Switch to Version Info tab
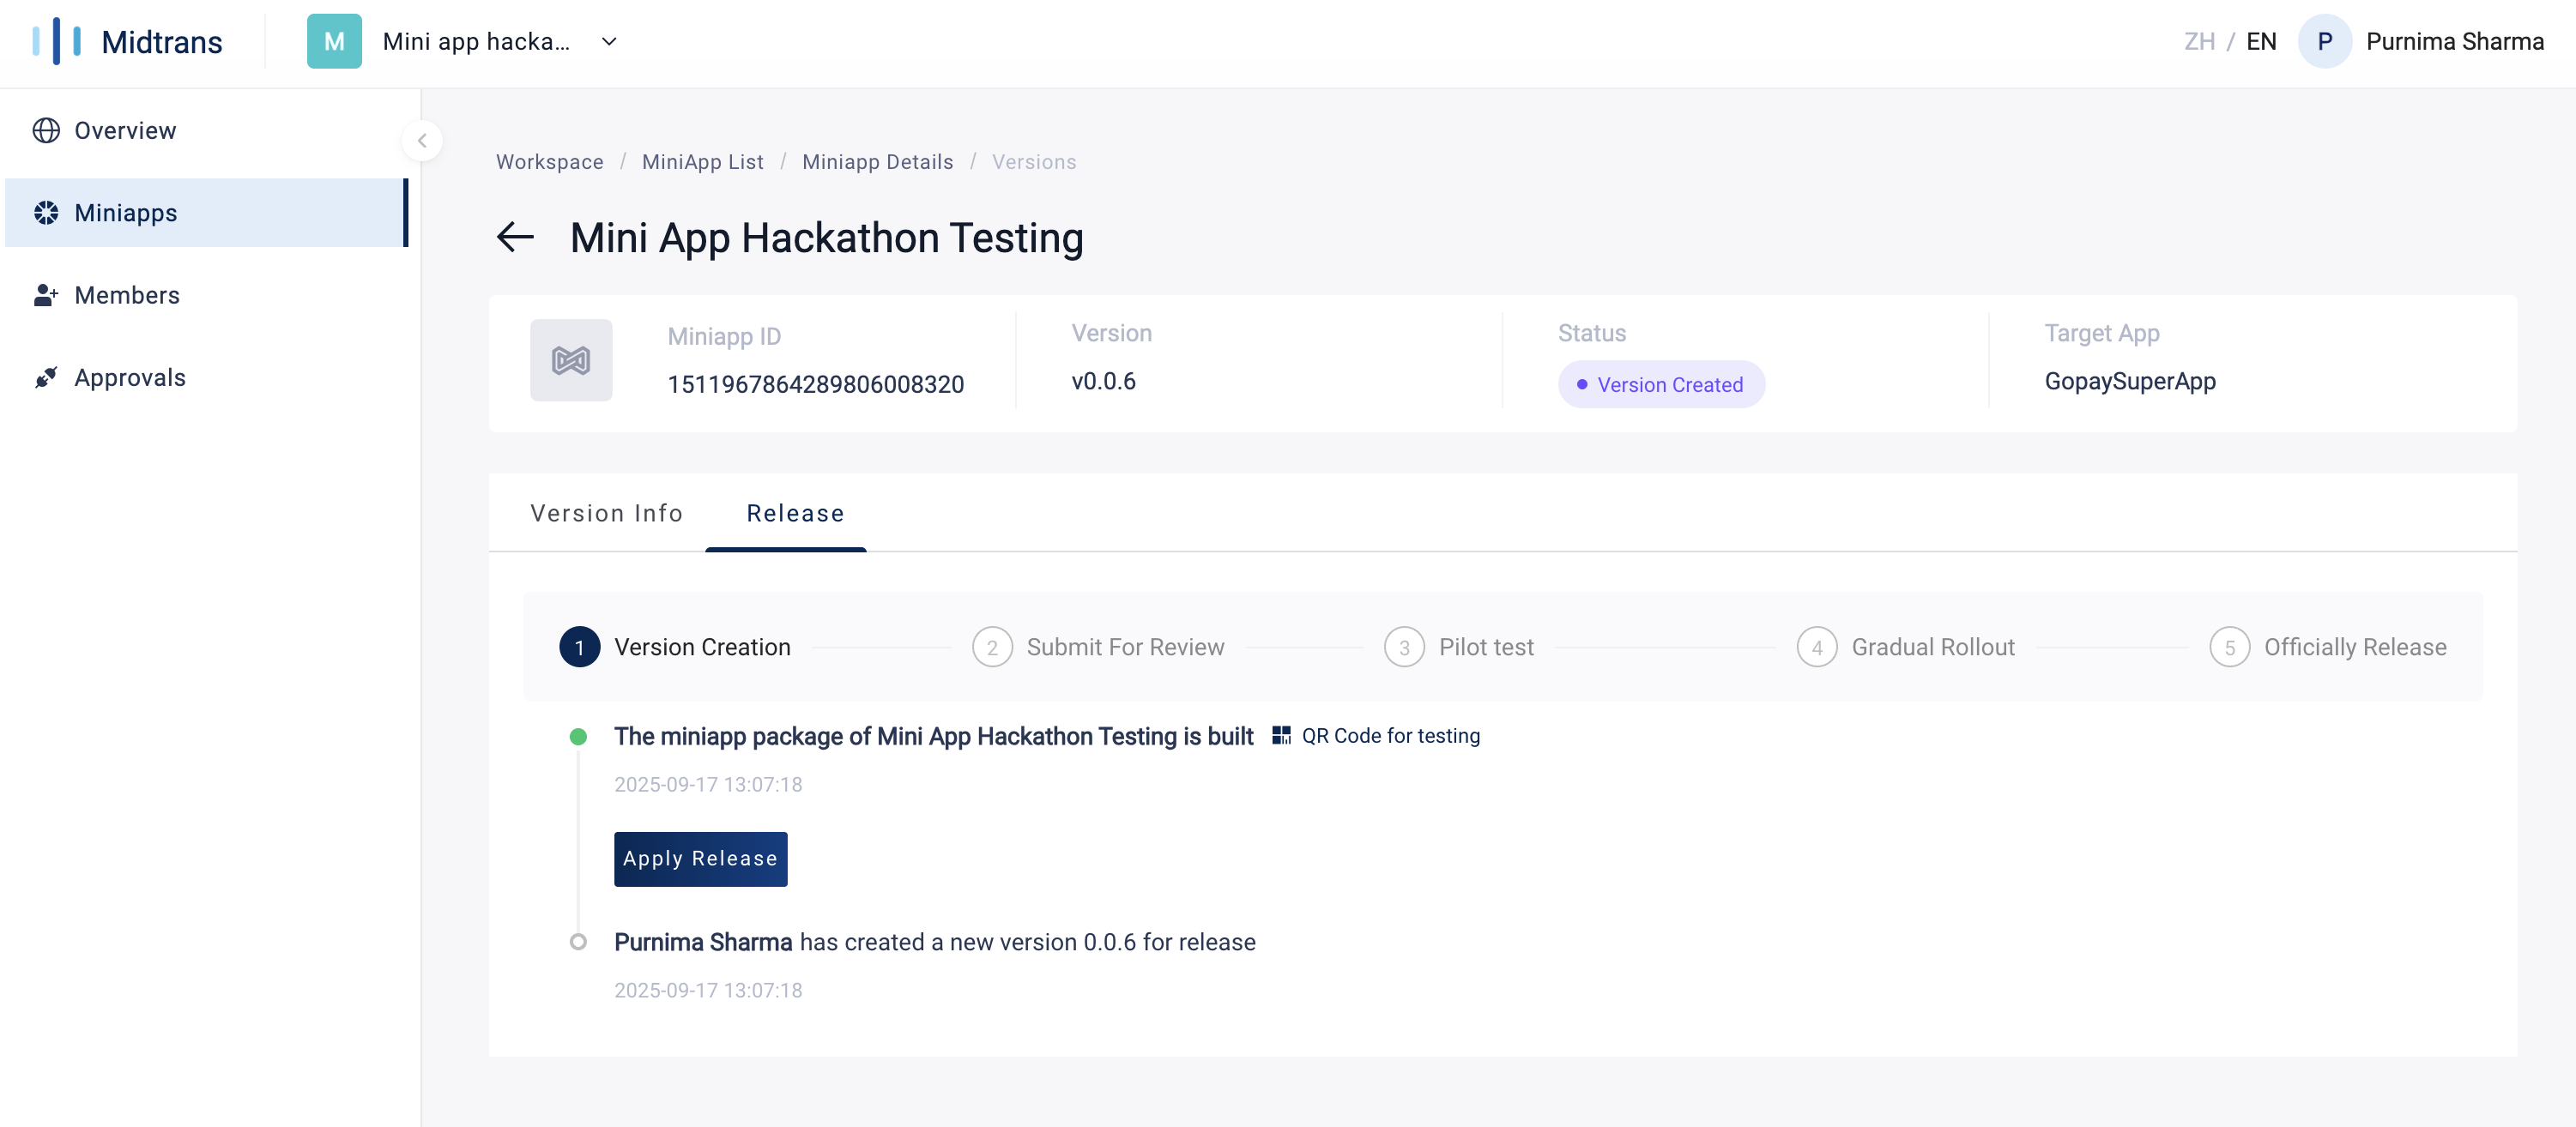The image size is (2576, 1127). click(x=606, y=514)
